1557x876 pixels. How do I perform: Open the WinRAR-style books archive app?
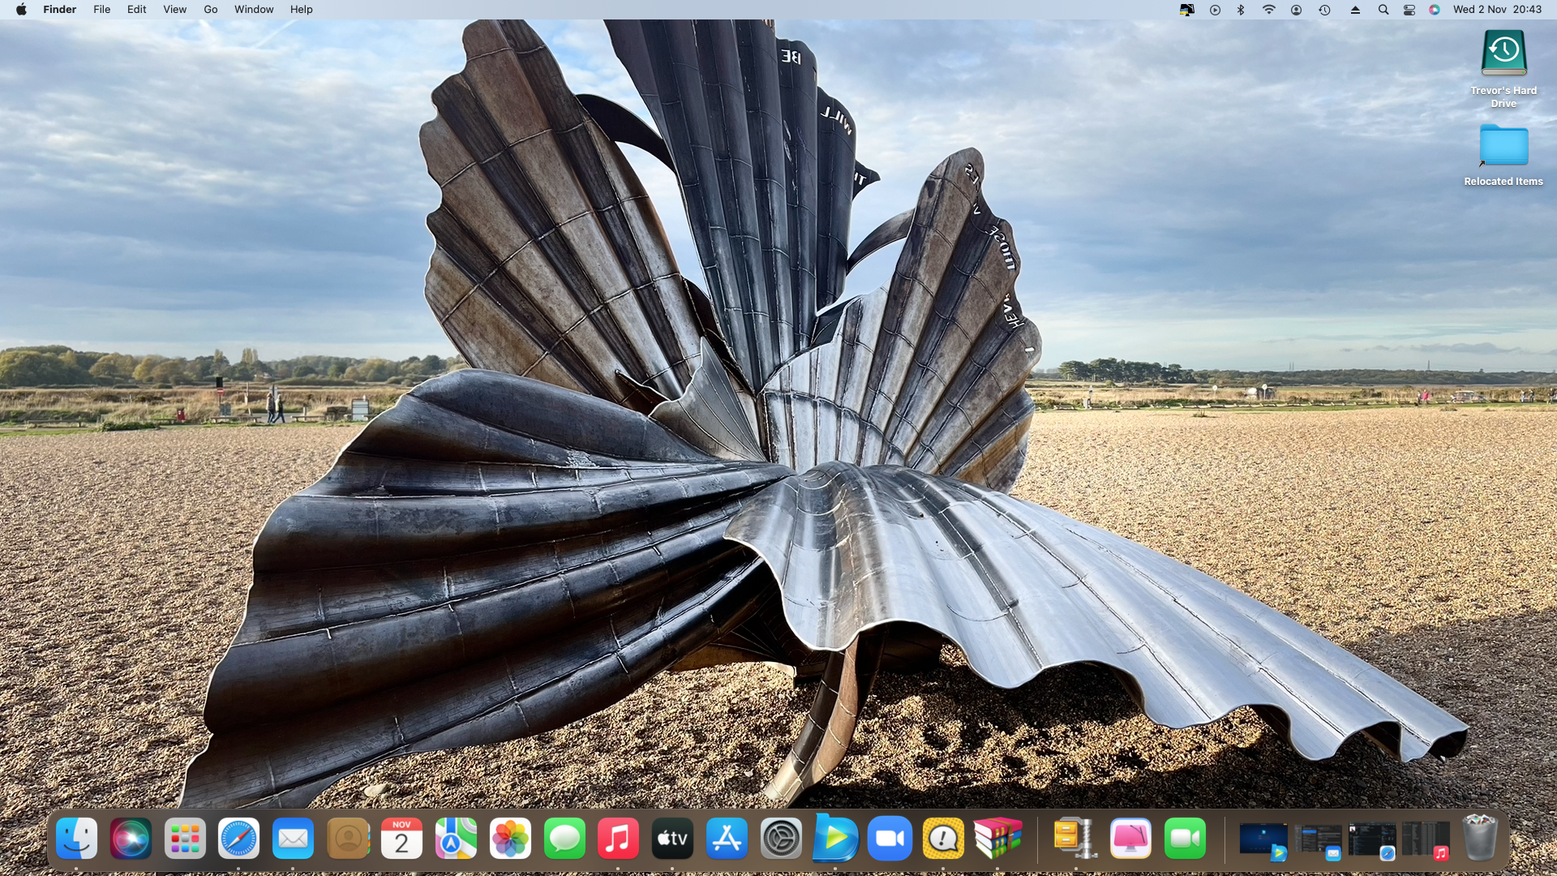click(x=997, y=838)
